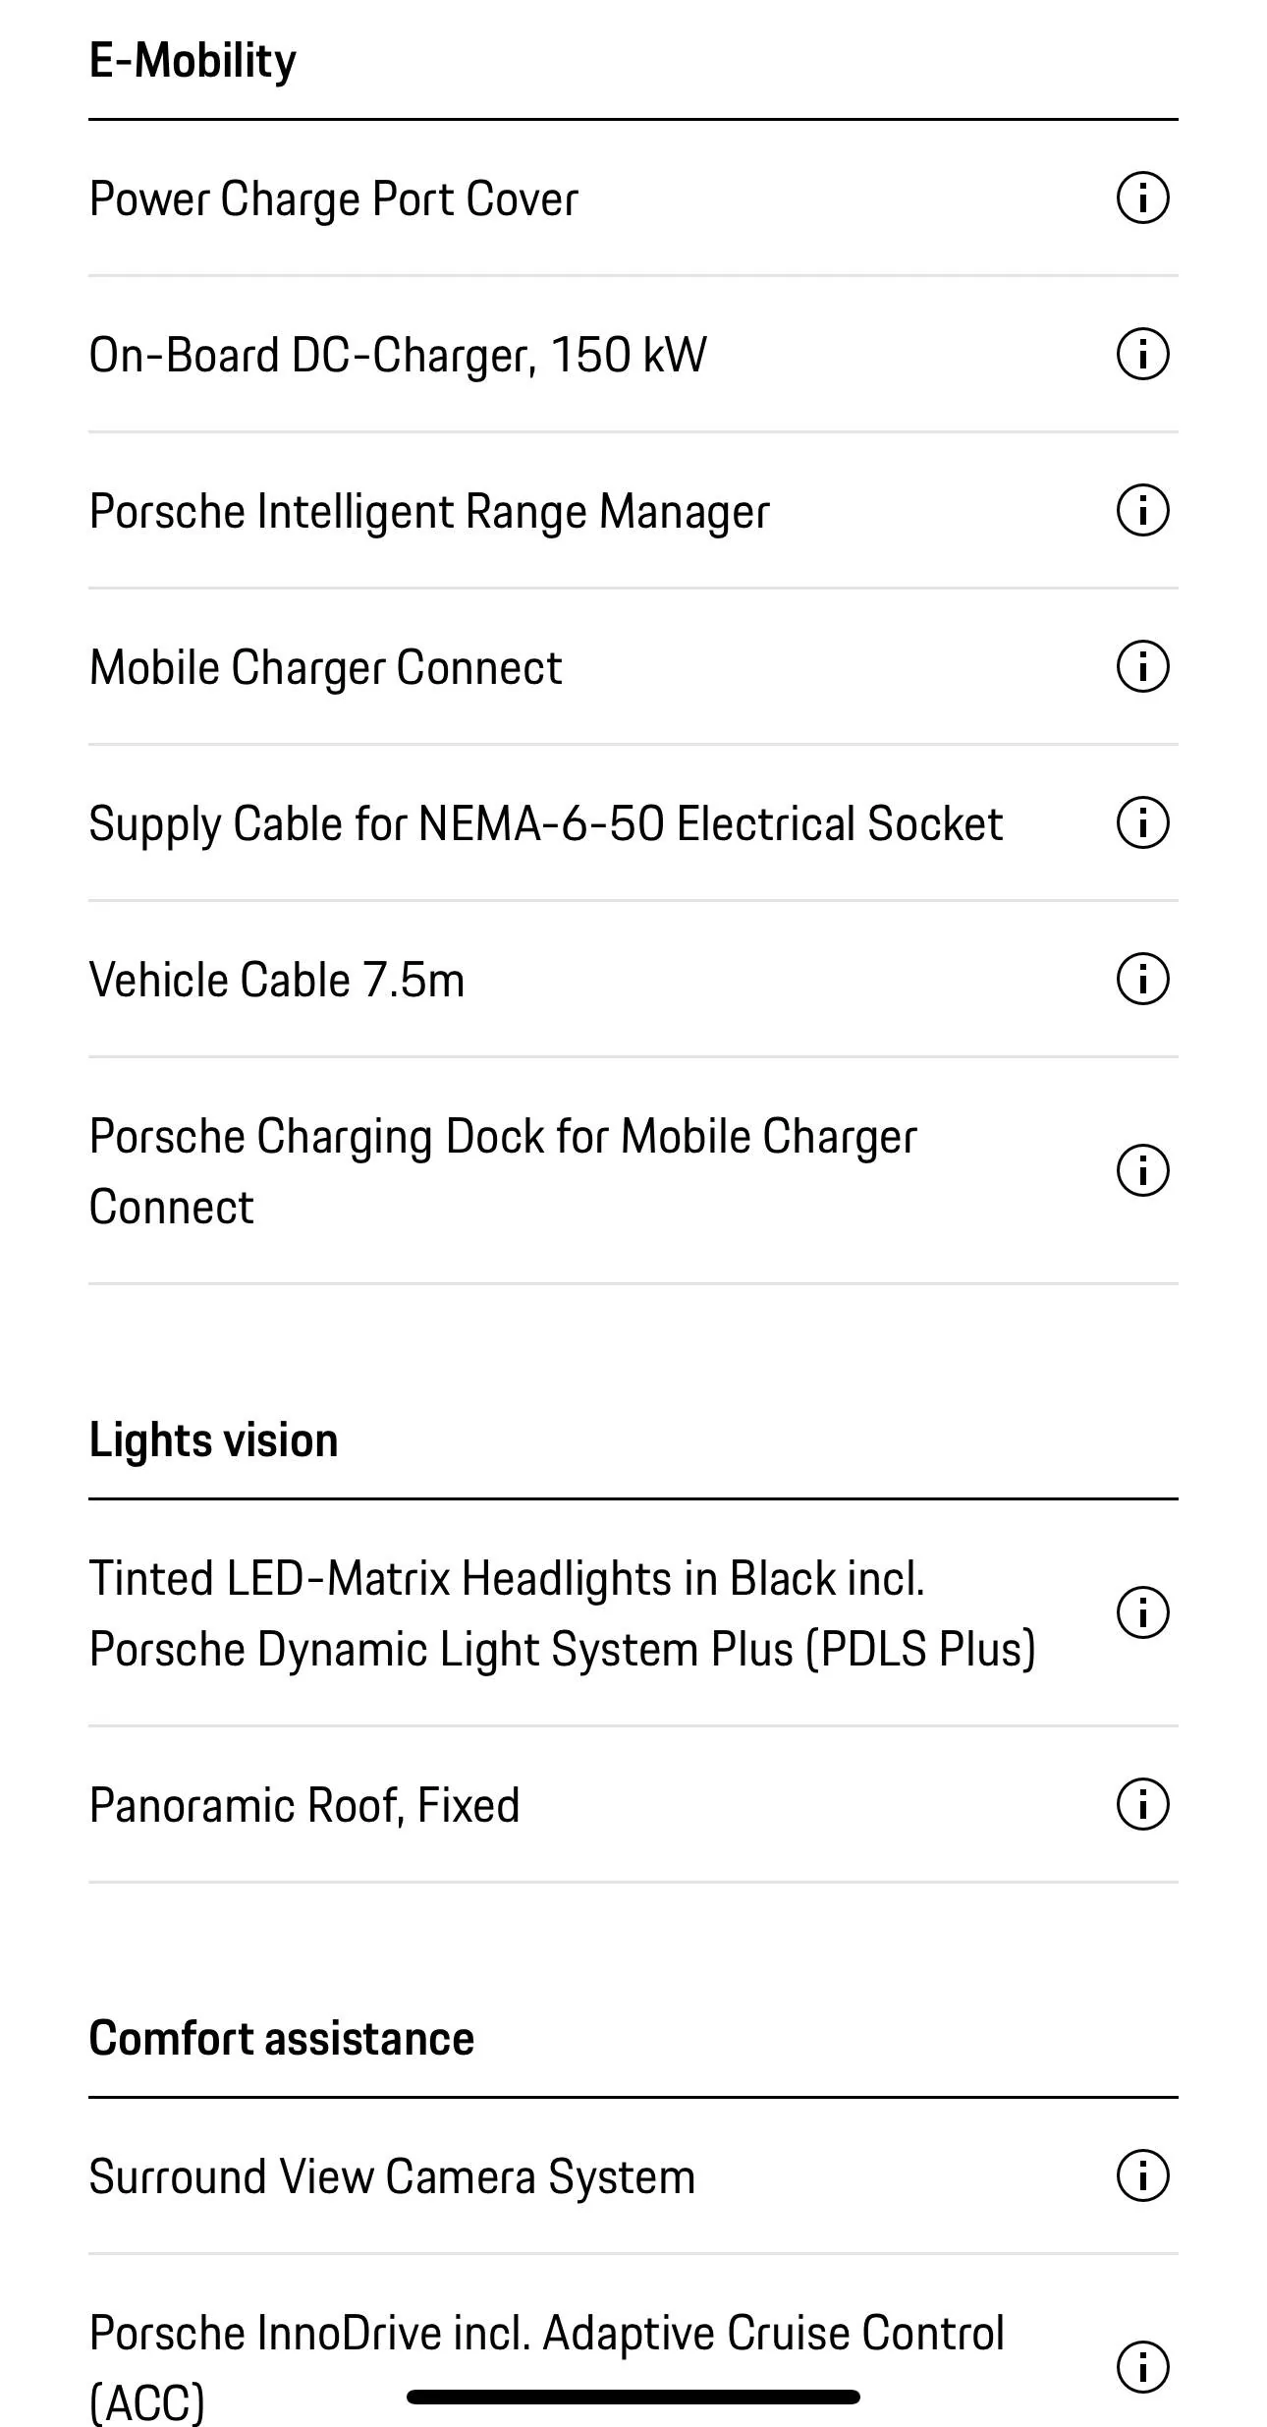1267x2427 pixels.
Task: Open info for Porsche Charging Dock
Action: coord(1142,1170)
